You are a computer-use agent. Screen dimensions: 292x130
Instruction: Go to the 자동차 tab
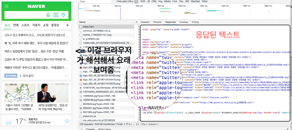pos(36,25)
